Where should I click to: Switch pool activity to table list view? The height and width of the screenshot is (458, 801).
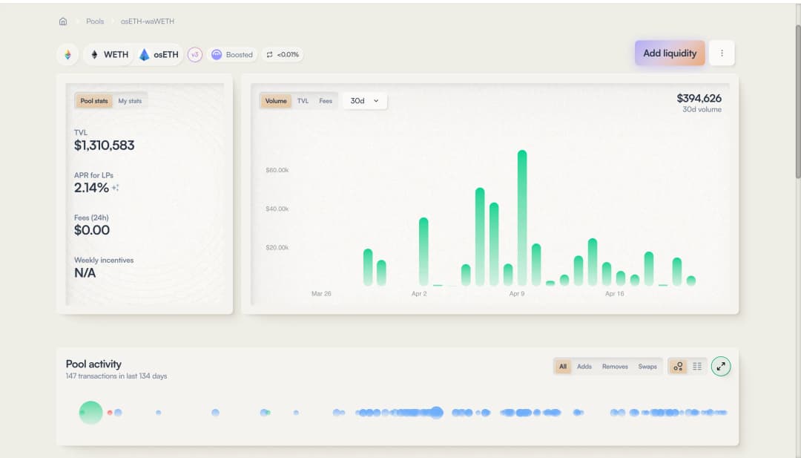click(697, 366)
